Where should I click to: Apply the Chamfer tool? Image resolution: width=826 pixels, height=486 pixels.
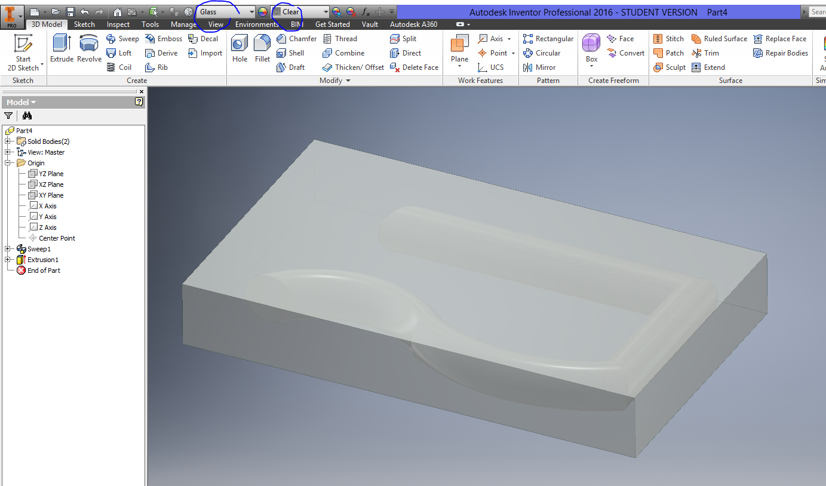pos(296,39)
